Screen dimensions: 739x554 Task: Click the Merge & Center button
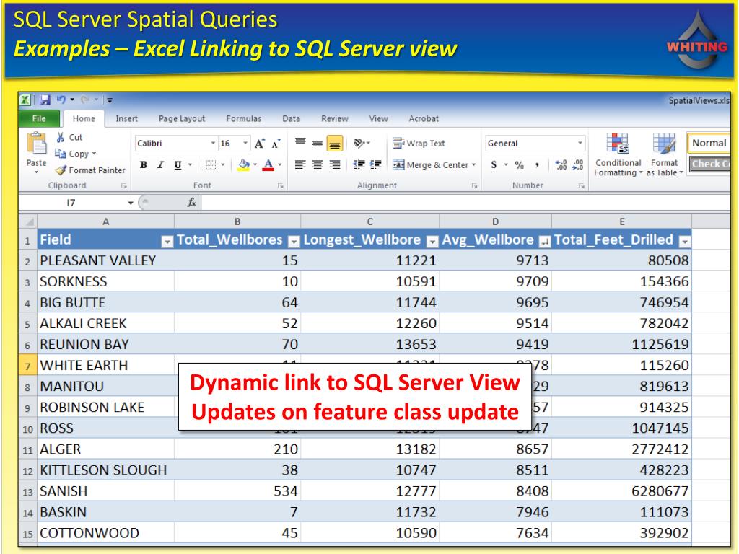pyautogui.click(x=431, y=165)
